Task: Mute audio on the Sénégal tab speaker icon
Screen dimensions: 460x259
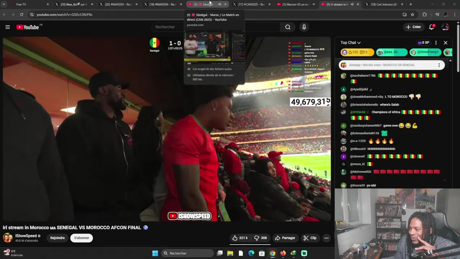Action: tap(220, 4)
